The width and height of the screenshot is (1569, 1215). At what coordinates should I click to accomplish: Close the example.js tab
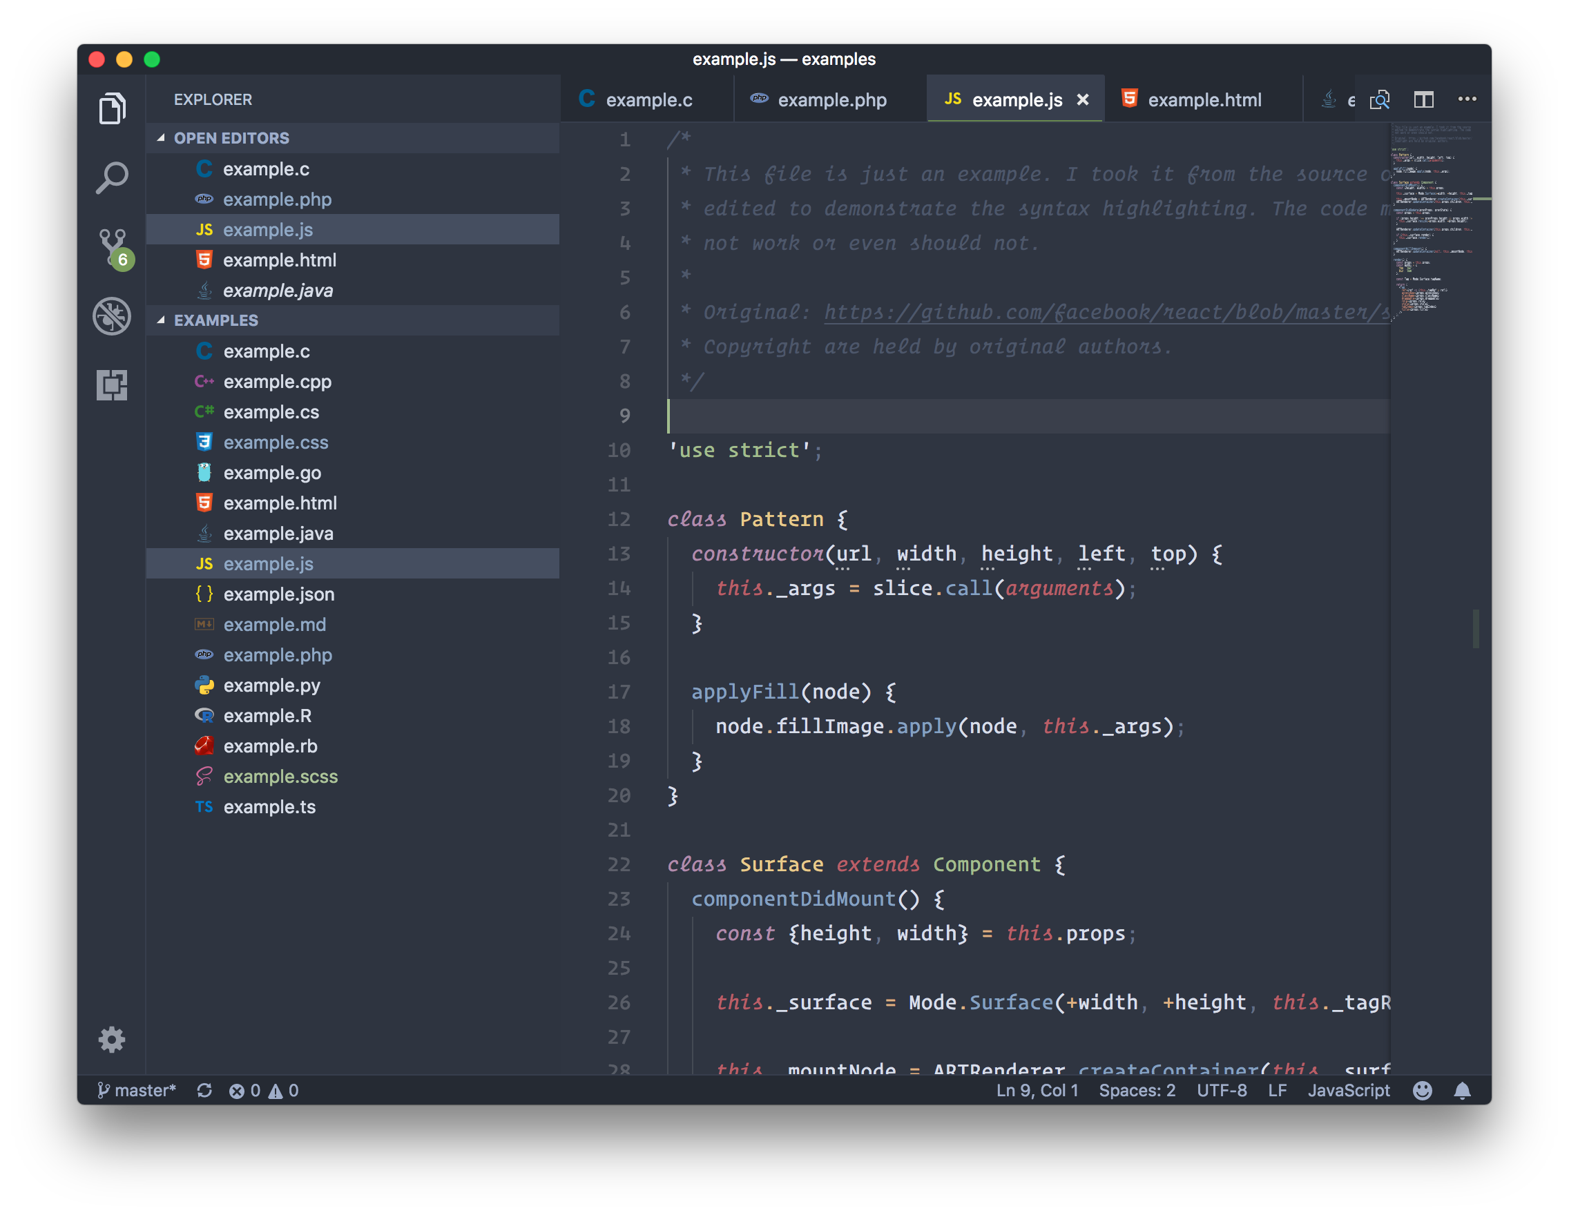1083,100
